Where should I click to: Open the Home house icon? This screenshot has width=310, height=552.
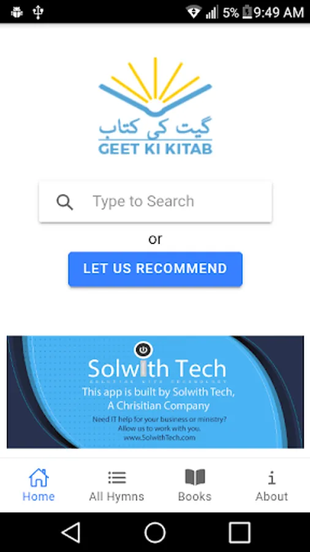coord(39,478)
